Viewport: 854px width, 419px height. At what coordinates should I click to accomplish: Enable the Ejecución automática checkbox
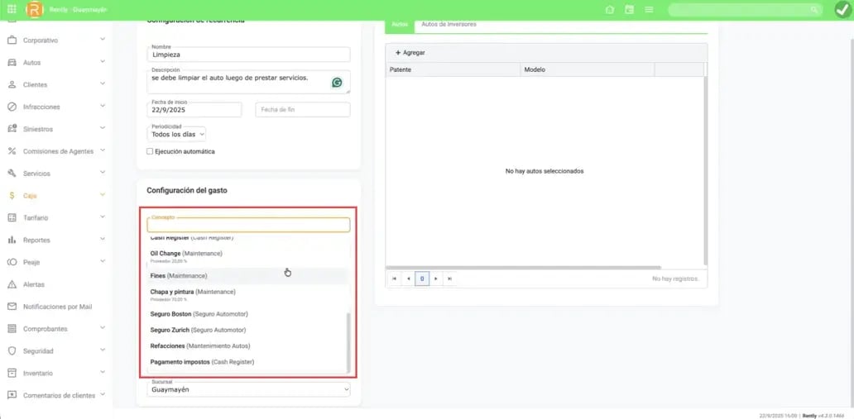point(150,152)
